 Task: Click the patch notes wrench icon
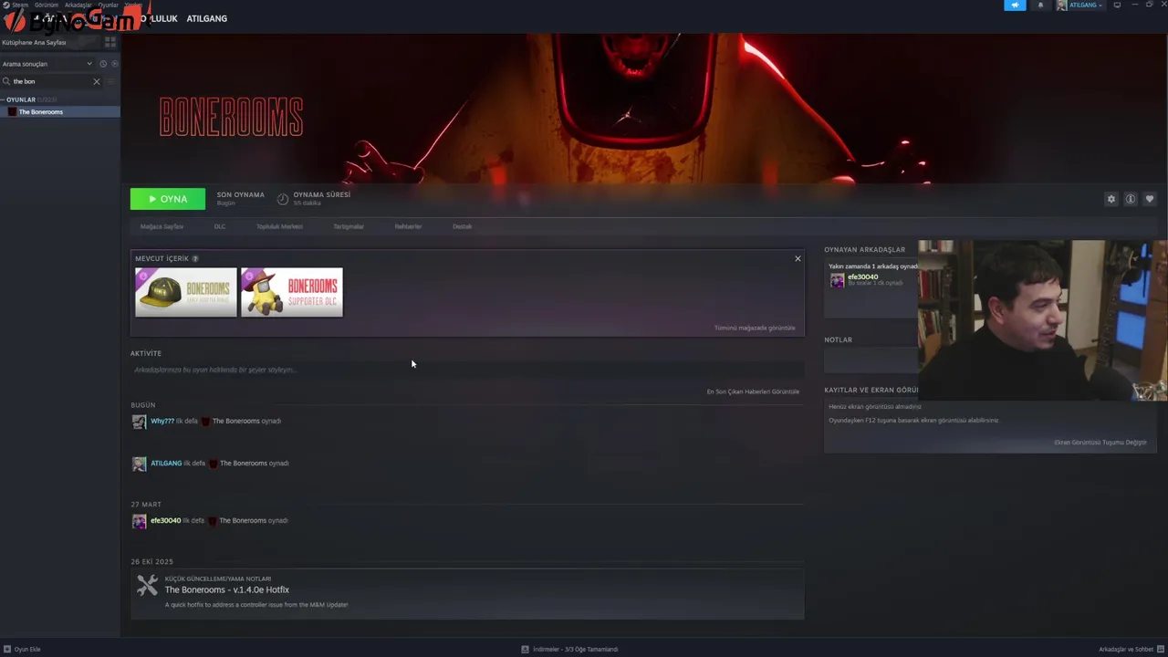pyautogui.click(x=147, y=585)
